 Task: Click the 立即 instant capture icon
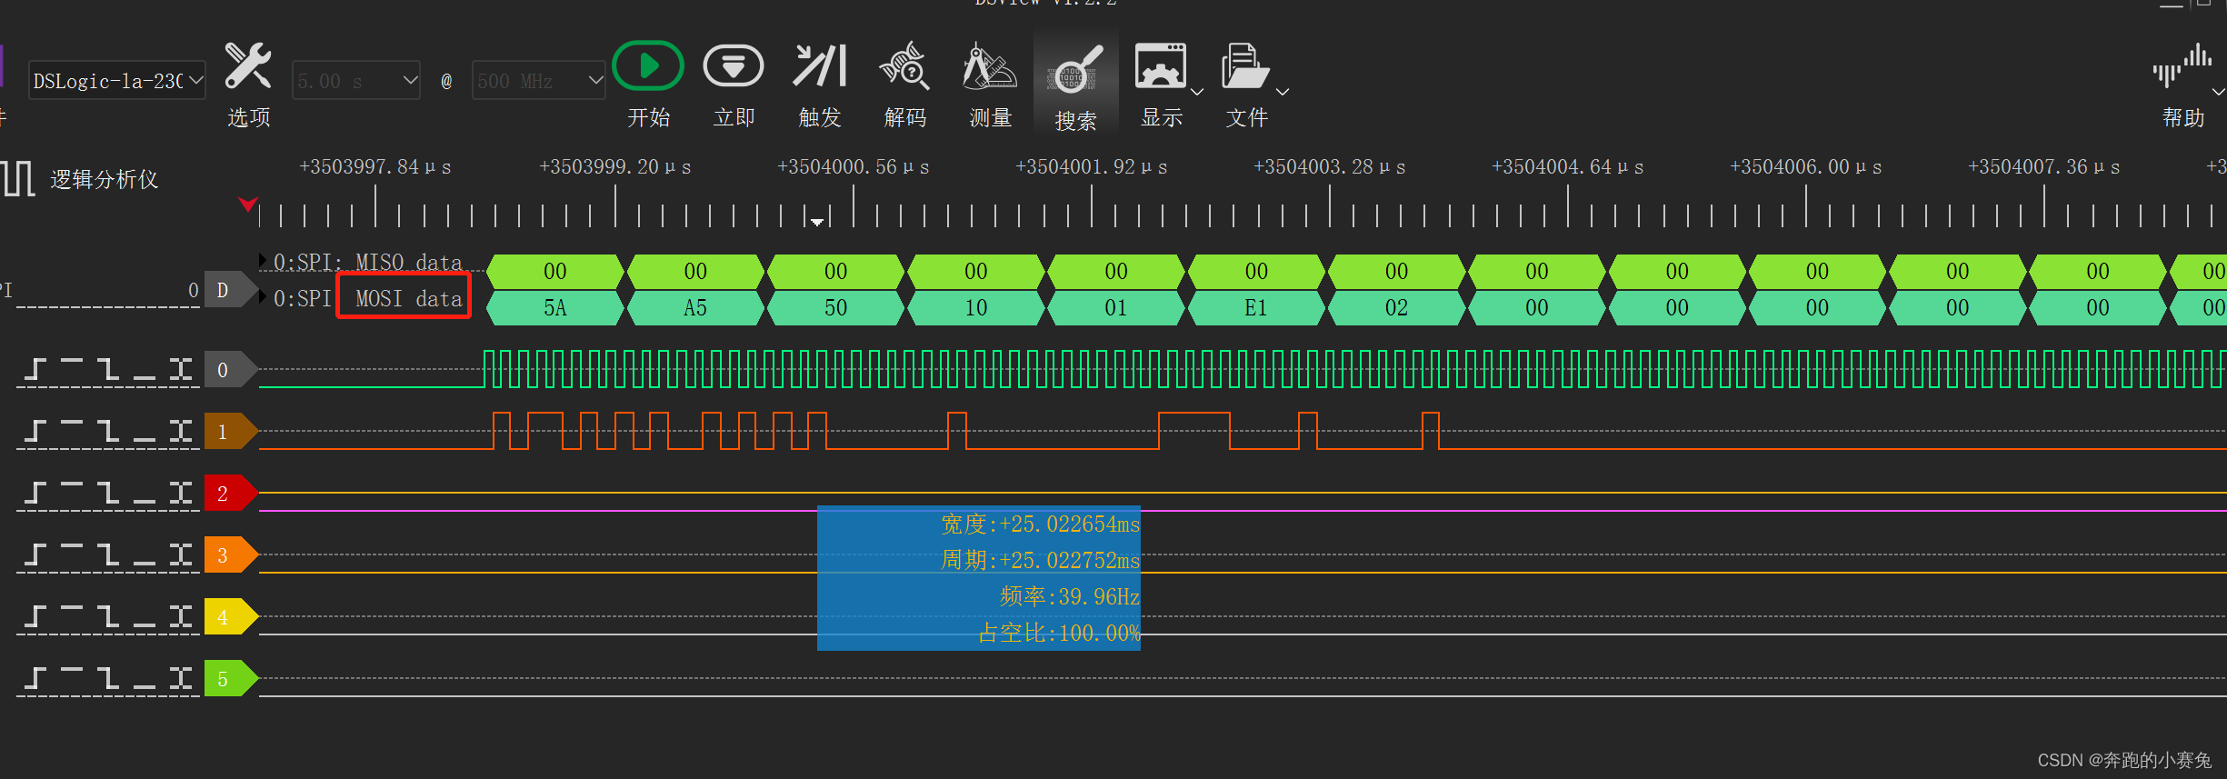[x=734, y=66]
